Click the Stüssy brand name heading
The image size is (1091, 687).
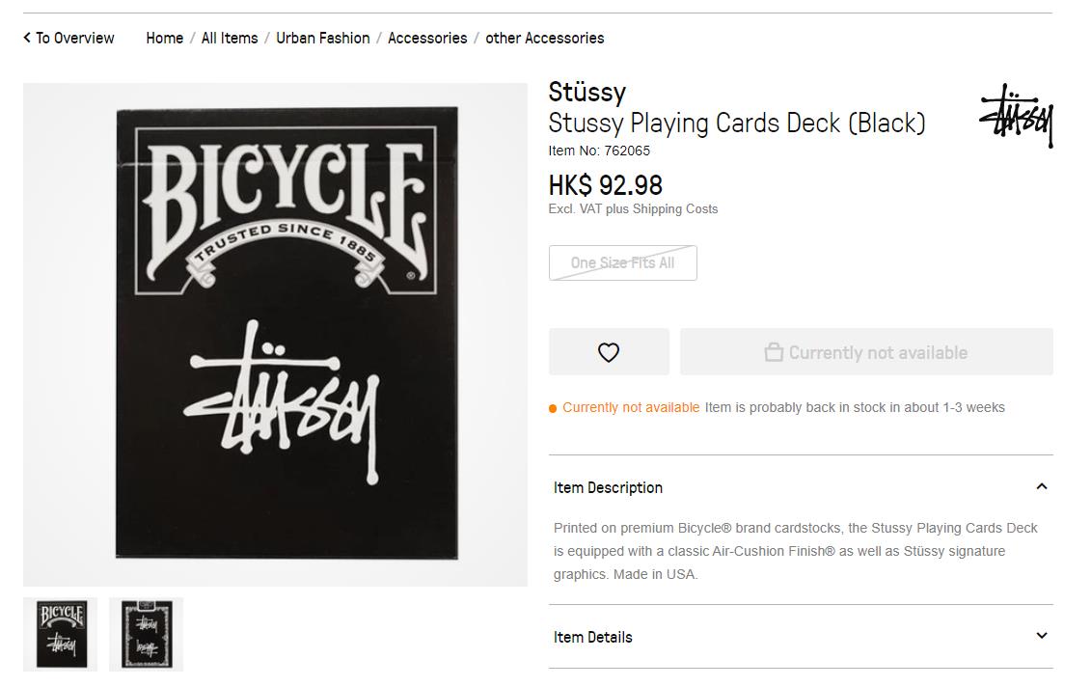point(587,92)
